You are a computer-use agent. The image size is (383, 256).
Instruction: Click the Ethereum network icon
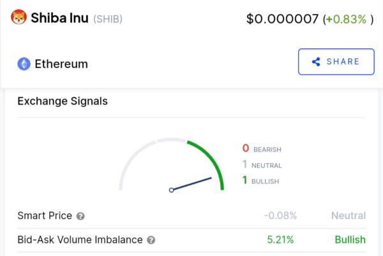tap(24, 64)
